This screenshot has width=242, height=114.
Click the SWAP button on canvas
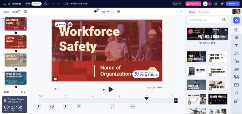60,25
